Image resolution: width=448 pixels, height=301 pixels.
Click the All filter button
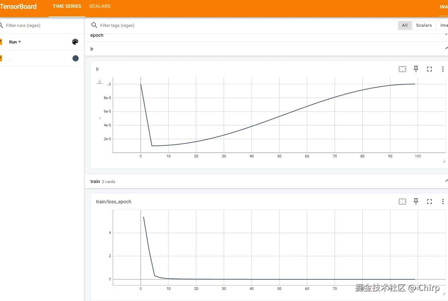click(x=405, y=25)
